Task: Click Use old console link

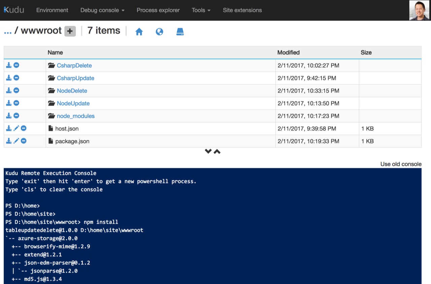Action: (401, 164)
